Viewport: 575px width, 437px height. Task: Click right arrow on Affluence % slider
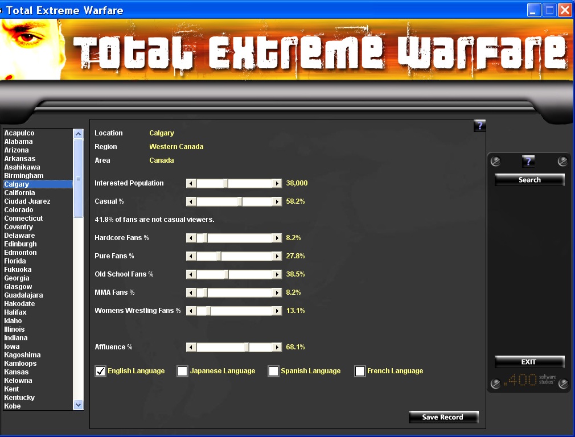coord(277,347)
